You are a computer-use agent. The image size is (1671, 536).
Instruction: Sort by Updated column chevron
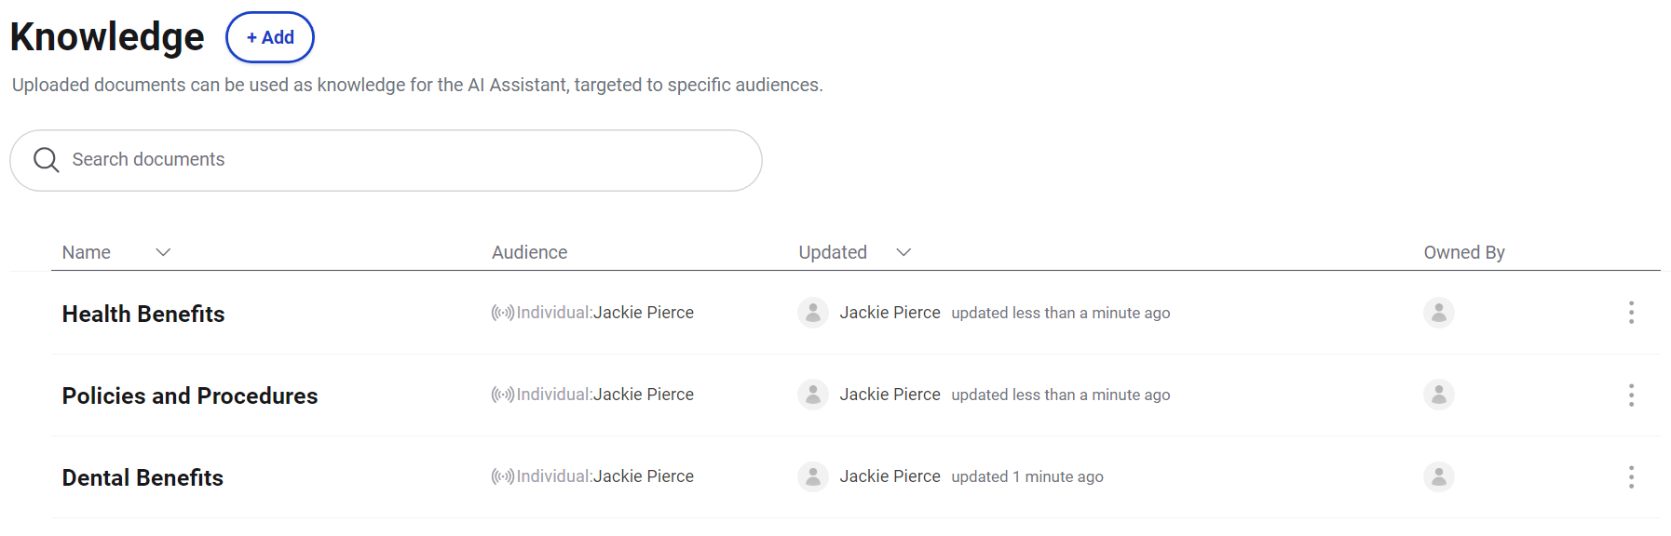pyautogui.click(x=903, y=252)
